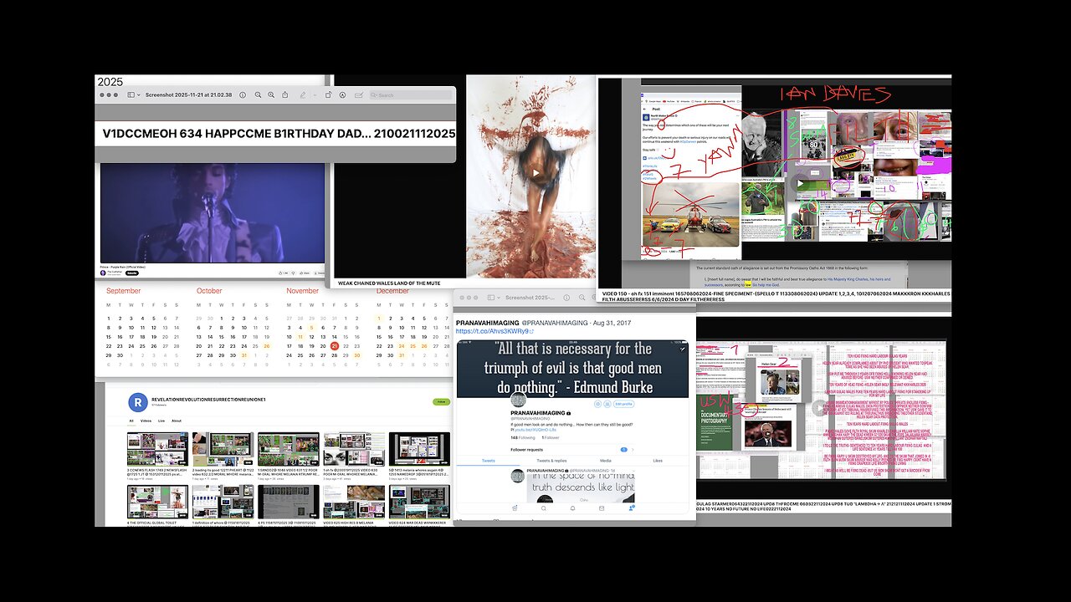Open Twitter notifications bell icon
Screen dimensions: 1071x602
click(572, 508)
